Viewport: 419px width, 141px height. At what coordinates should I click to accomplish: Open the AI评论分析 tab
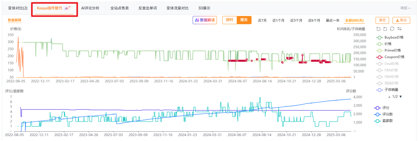[90, 8]
